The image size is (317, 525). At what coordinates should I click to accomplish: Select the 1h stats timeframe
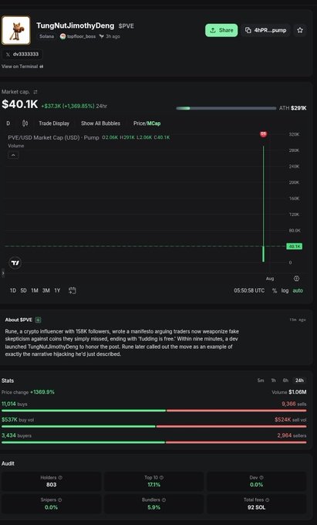point(273,381)
